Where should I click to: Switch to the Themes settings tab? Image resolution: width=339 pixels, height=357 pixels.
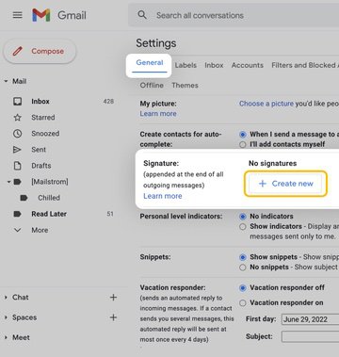click(x=185, y=86)
